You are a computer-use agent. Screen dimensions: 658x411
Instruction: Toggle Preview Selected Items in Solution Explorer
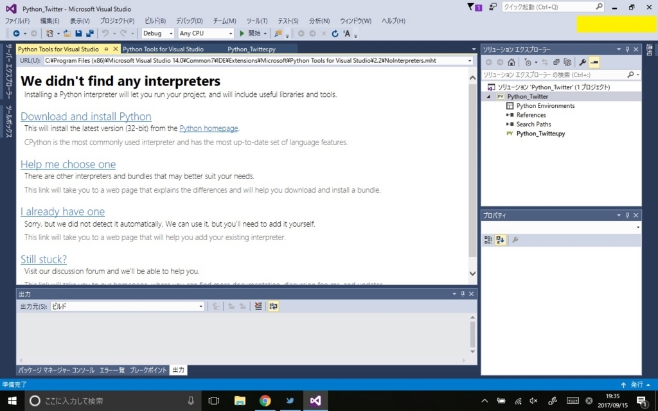pos(594,62)
